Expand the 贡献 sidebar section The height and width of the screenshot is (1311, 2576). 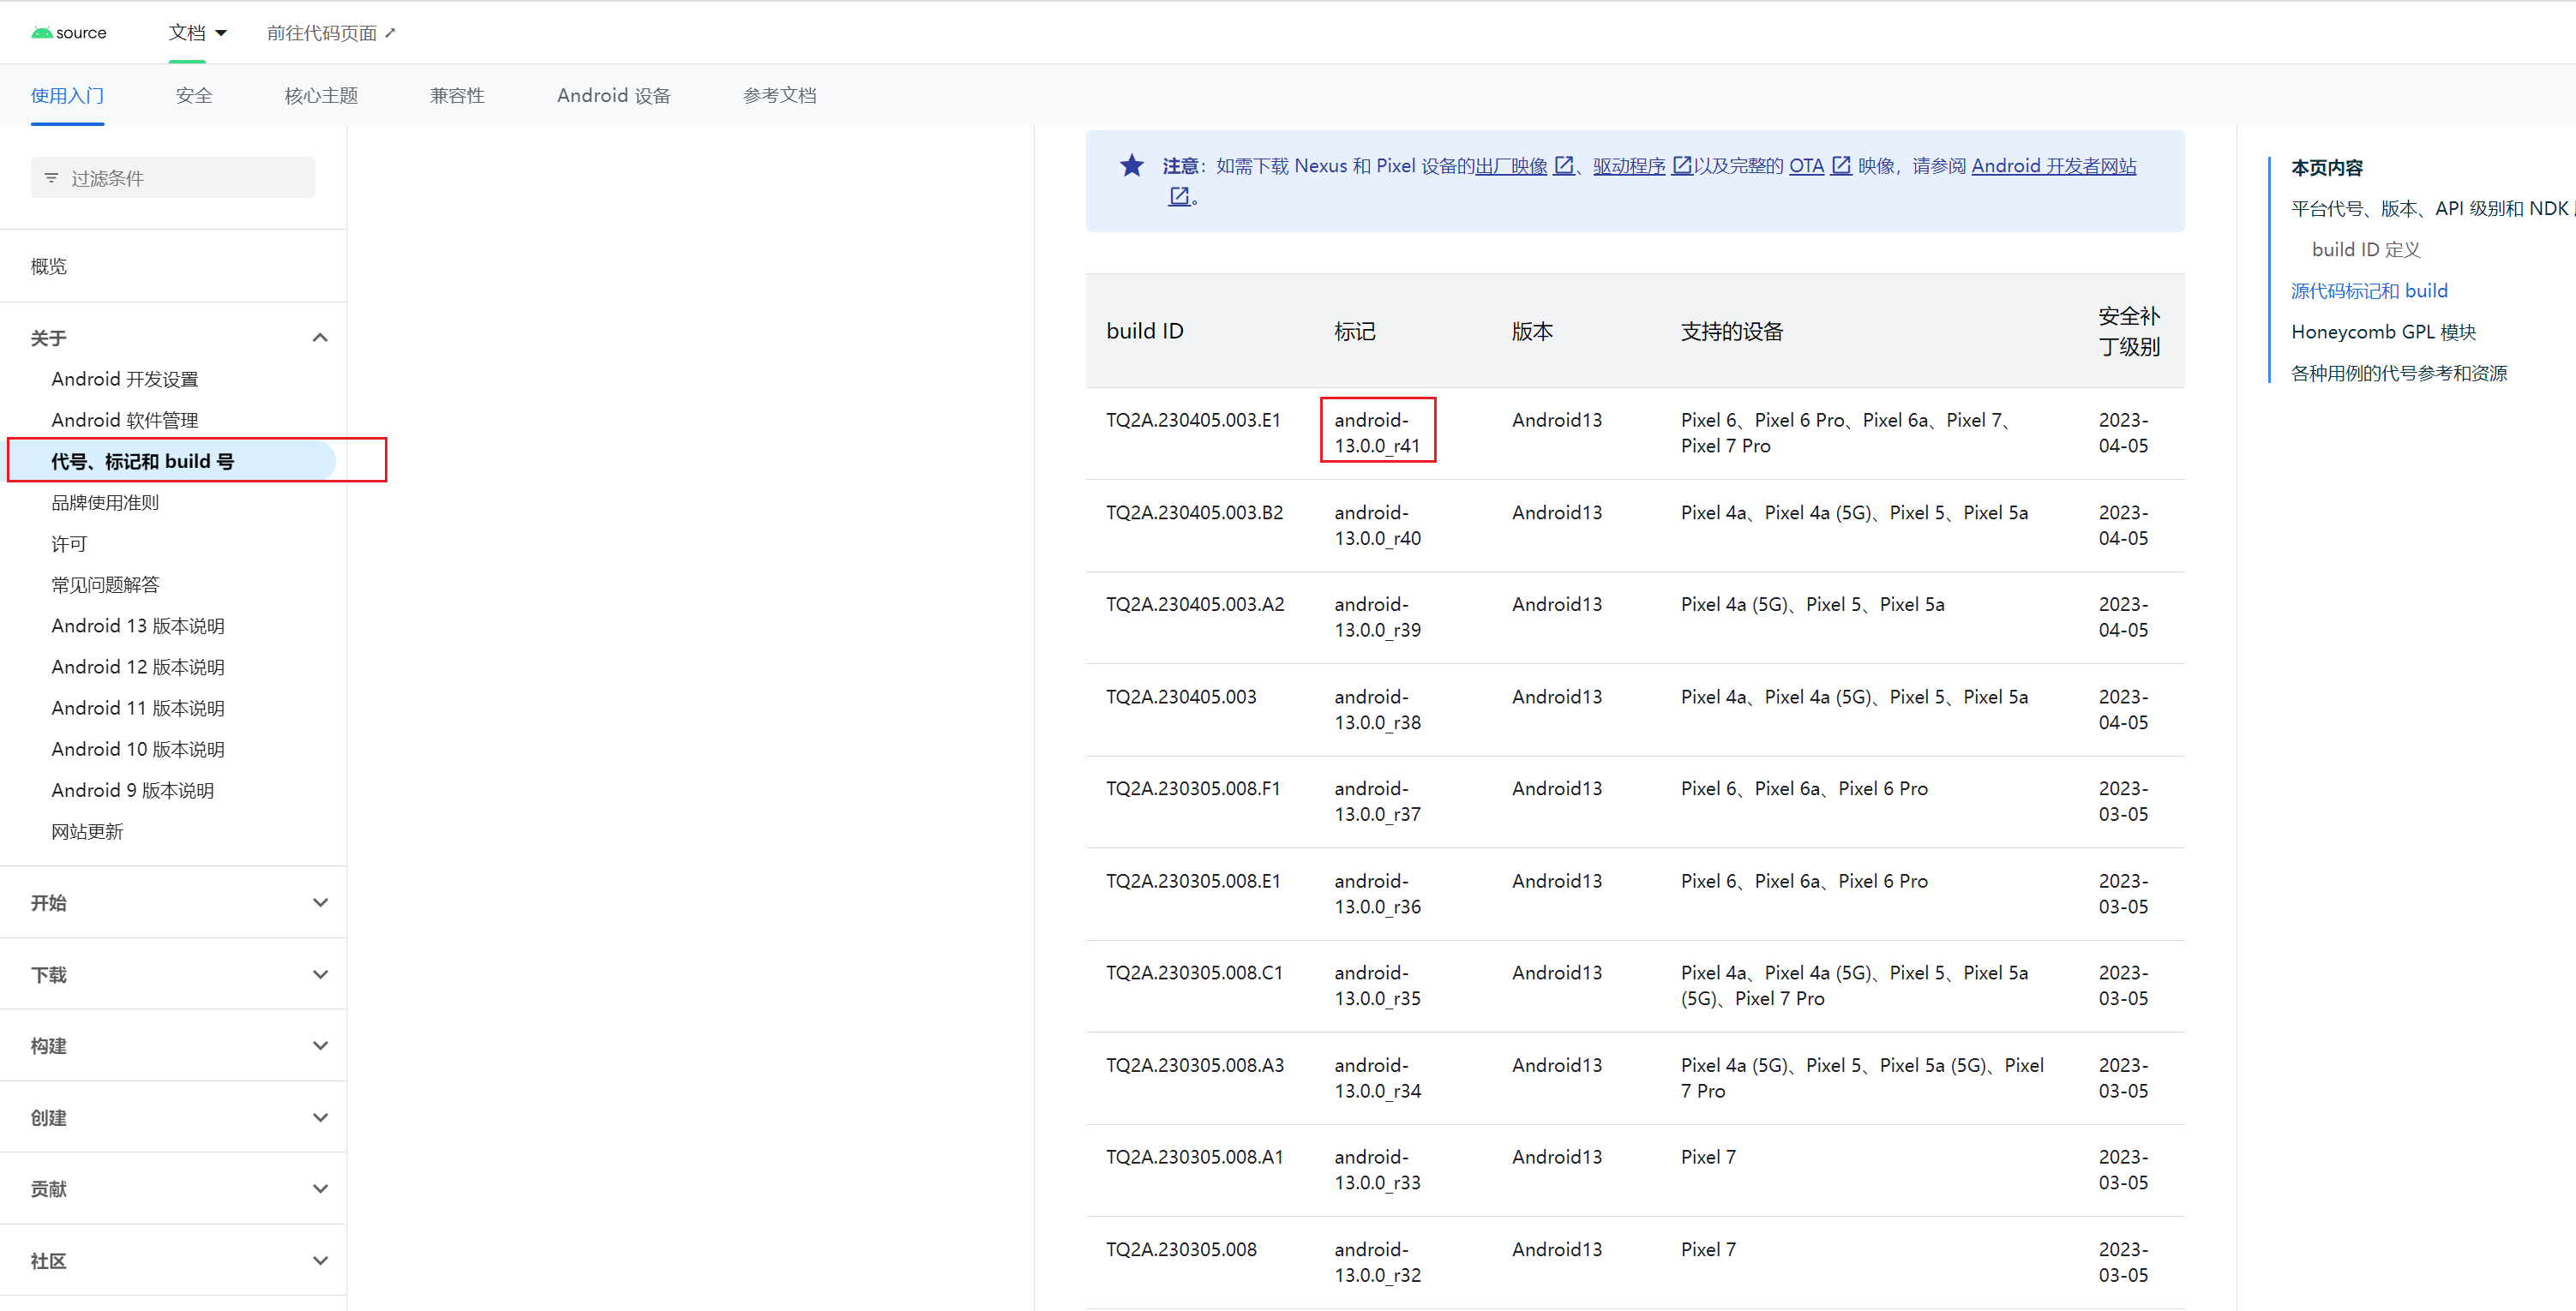[320, 1188]
